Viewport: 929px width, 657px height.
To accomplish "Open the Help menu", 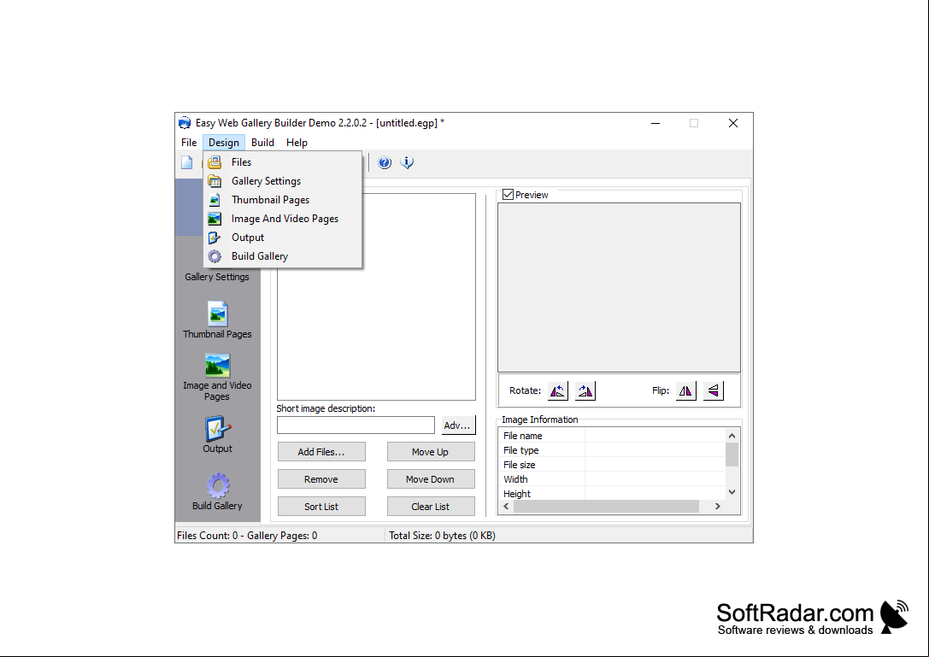I will tap(297, 143).
